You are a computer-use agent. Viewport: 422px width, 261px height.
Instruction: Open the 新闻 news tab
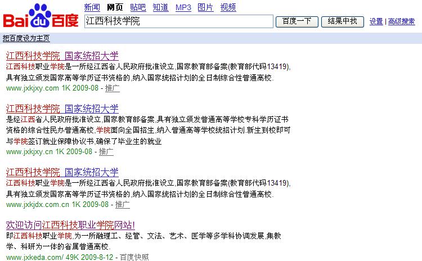click(x=92, y=7)
